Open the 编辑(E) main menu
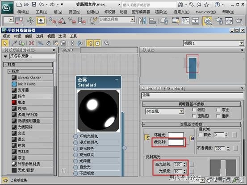The width and height of the screenshot is (247, 185). 23,12
